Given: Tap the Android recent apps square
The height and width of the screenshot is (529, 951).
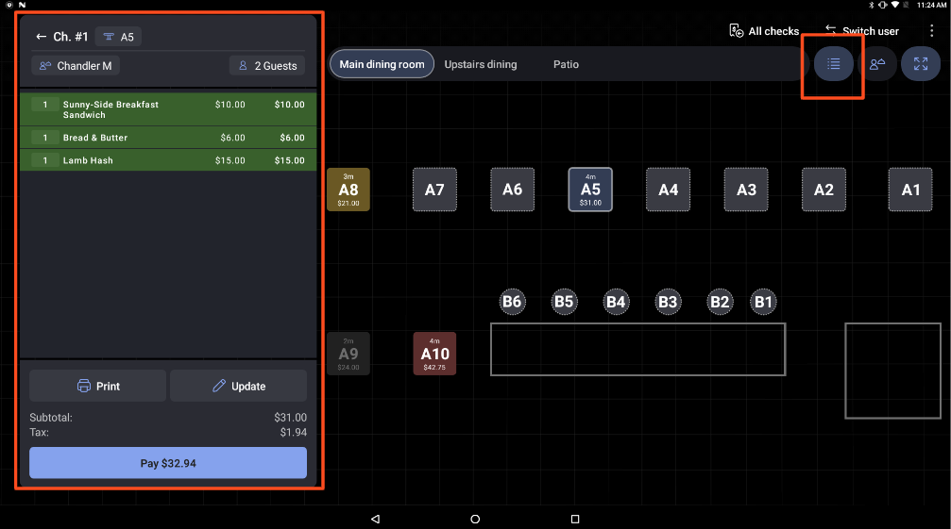Looking at the screenshot, I should [x=574, y=519].
